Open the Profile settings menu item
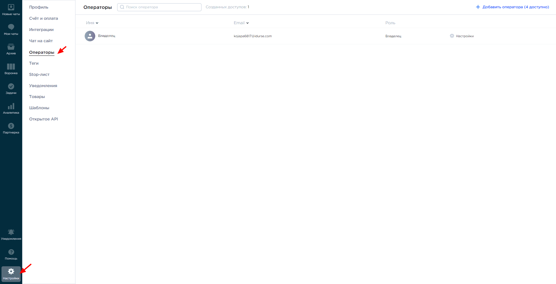The width and height of the screenshot is (556, 284). point(38,7)
